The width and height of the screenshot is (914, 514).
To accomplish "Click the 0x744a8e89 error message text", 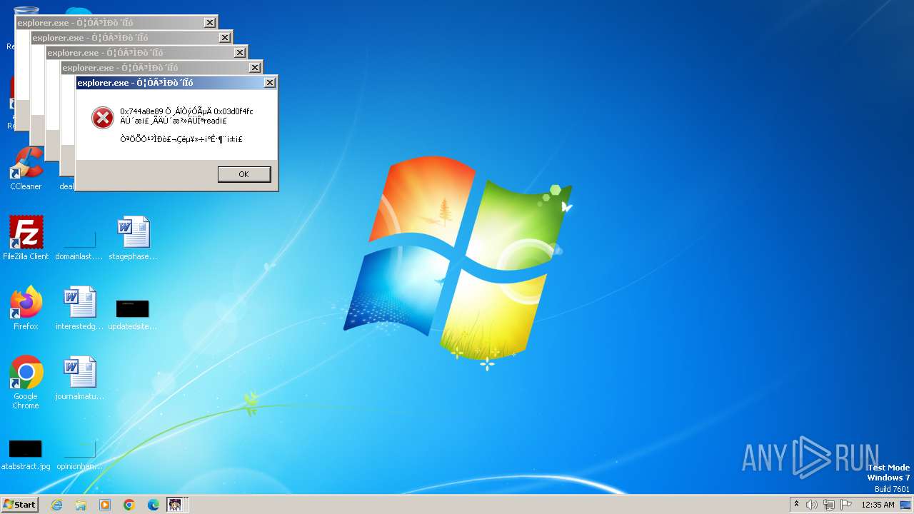I will coord(186,116).
